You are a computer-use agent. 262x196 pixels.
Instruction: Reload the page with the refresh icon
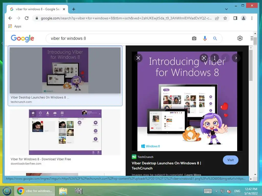pos(27,18)
